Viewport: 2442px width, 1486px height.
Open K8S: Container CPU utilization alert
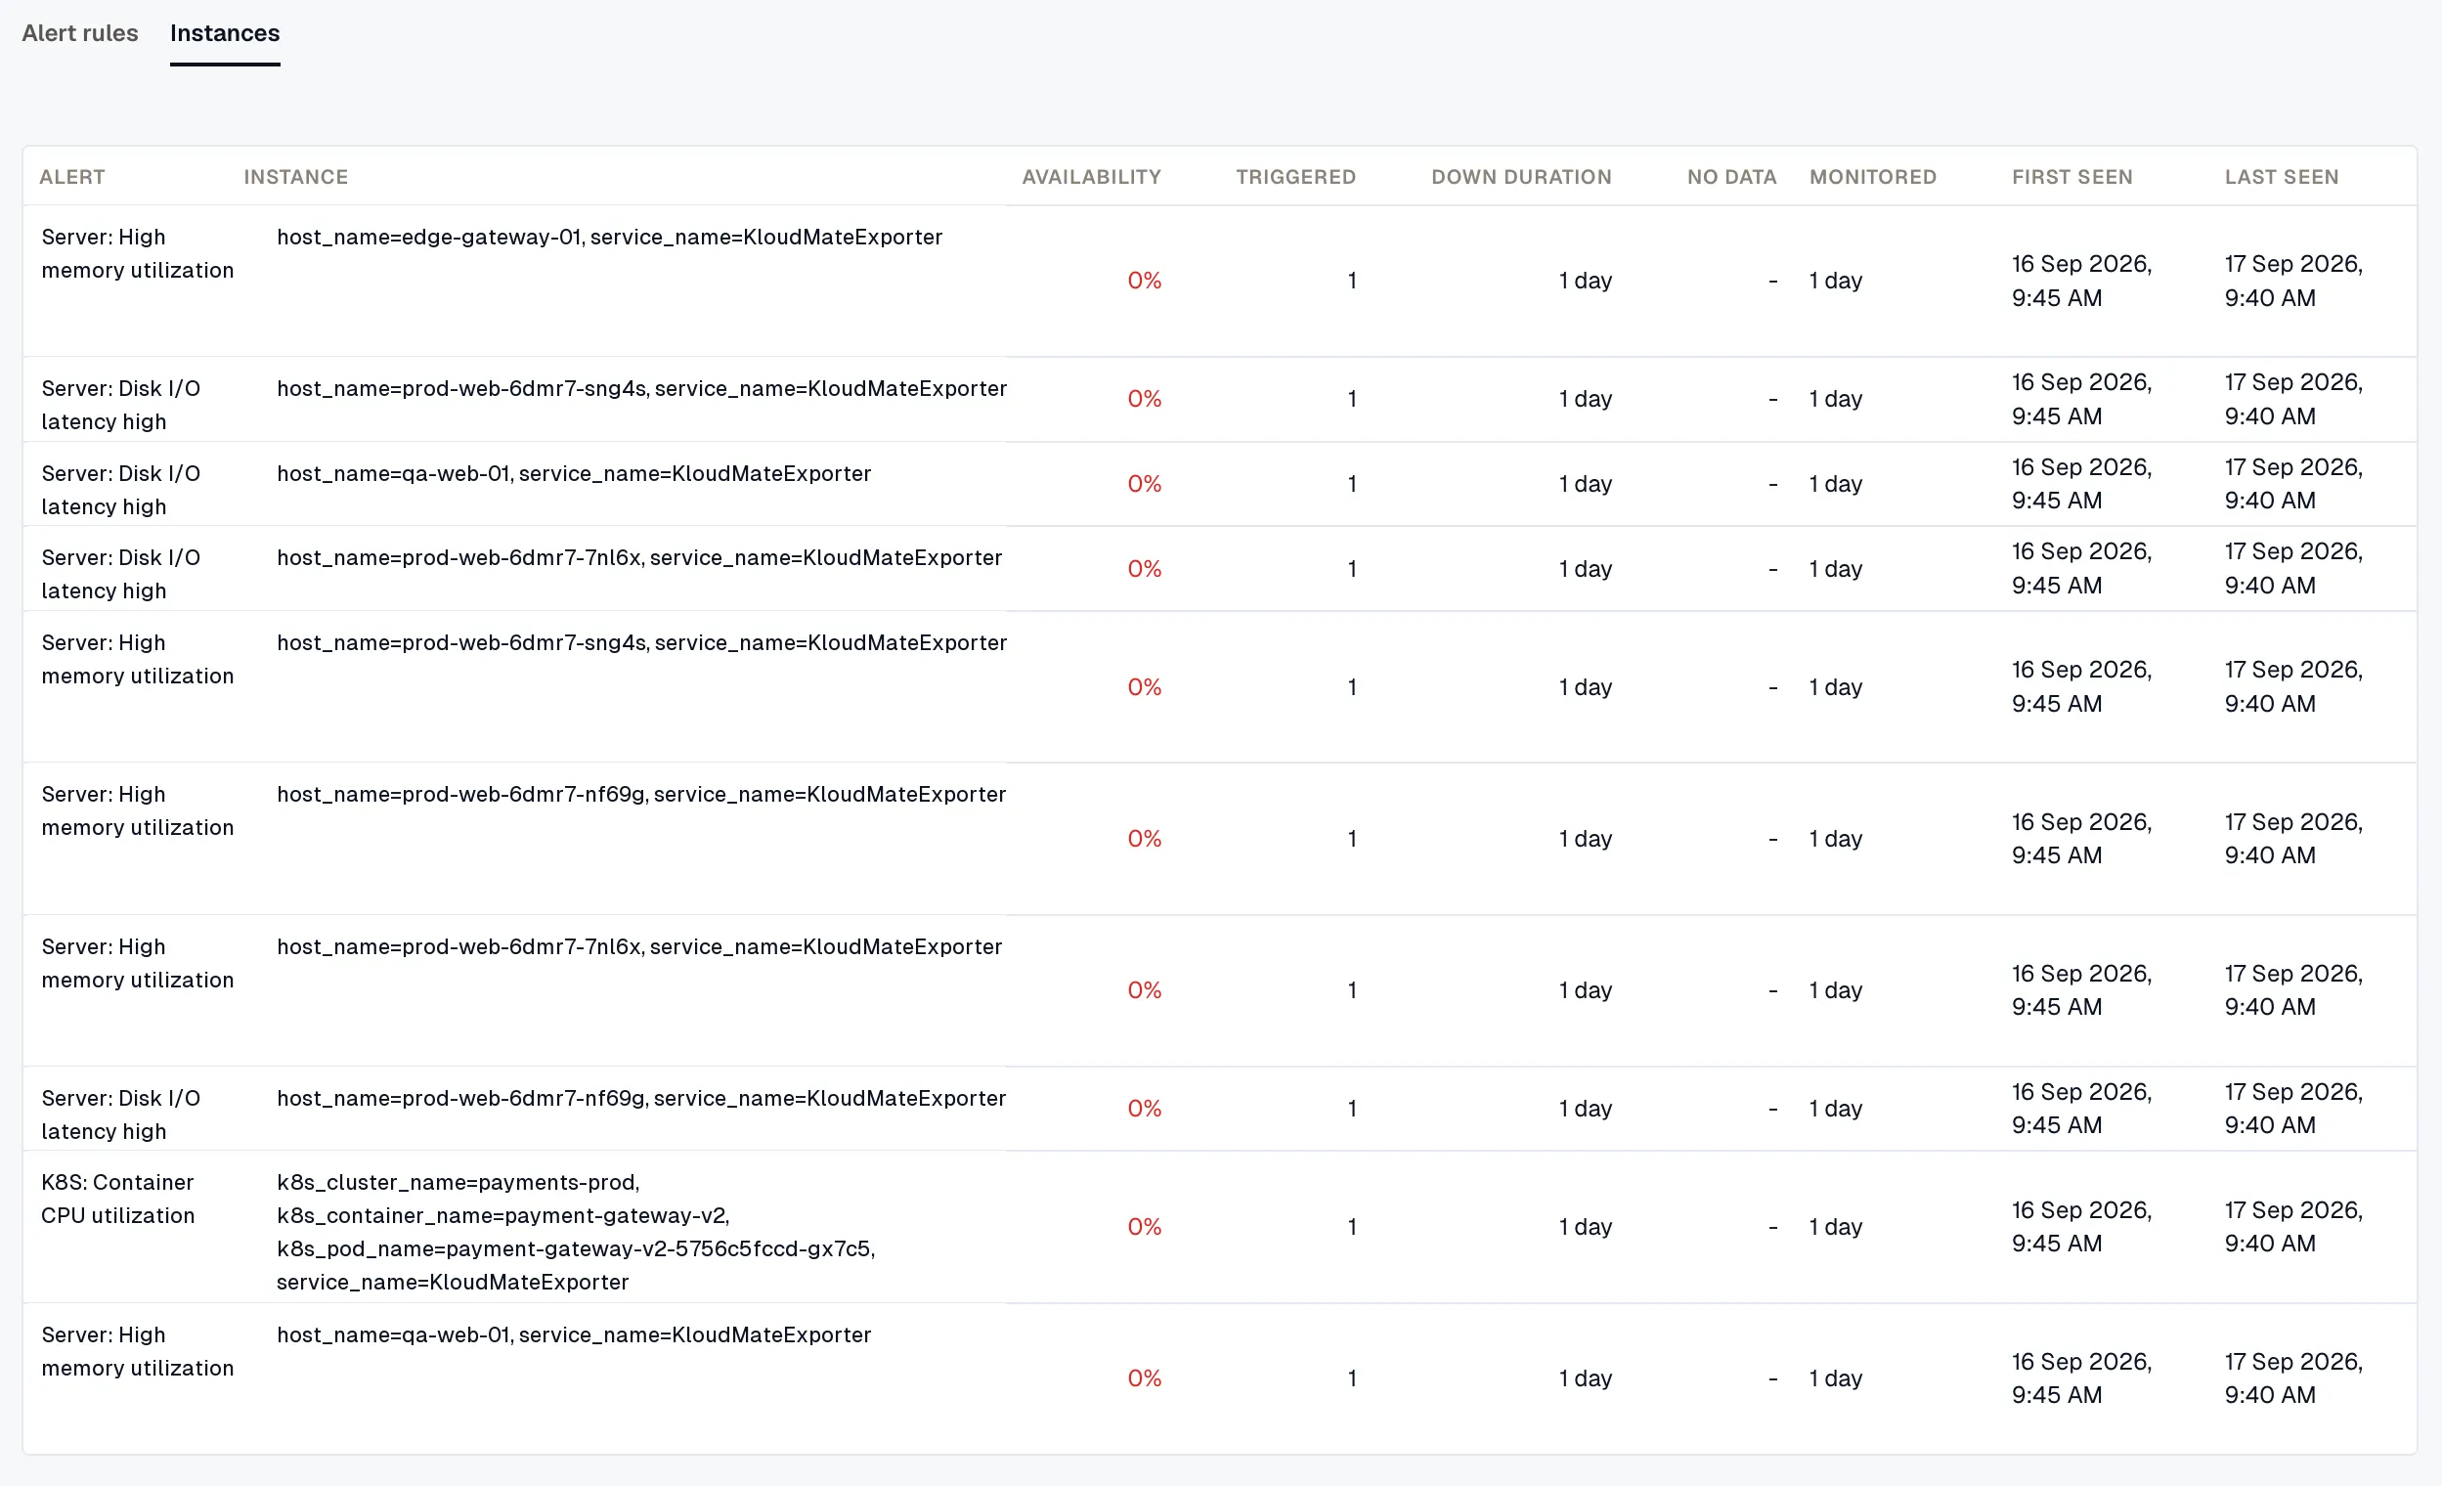tap(118, 1199)
